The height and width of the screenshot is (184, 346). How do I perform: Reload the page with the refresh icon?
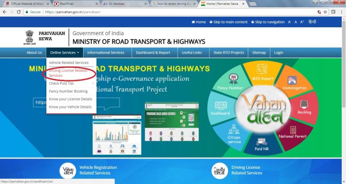(19, 12)
